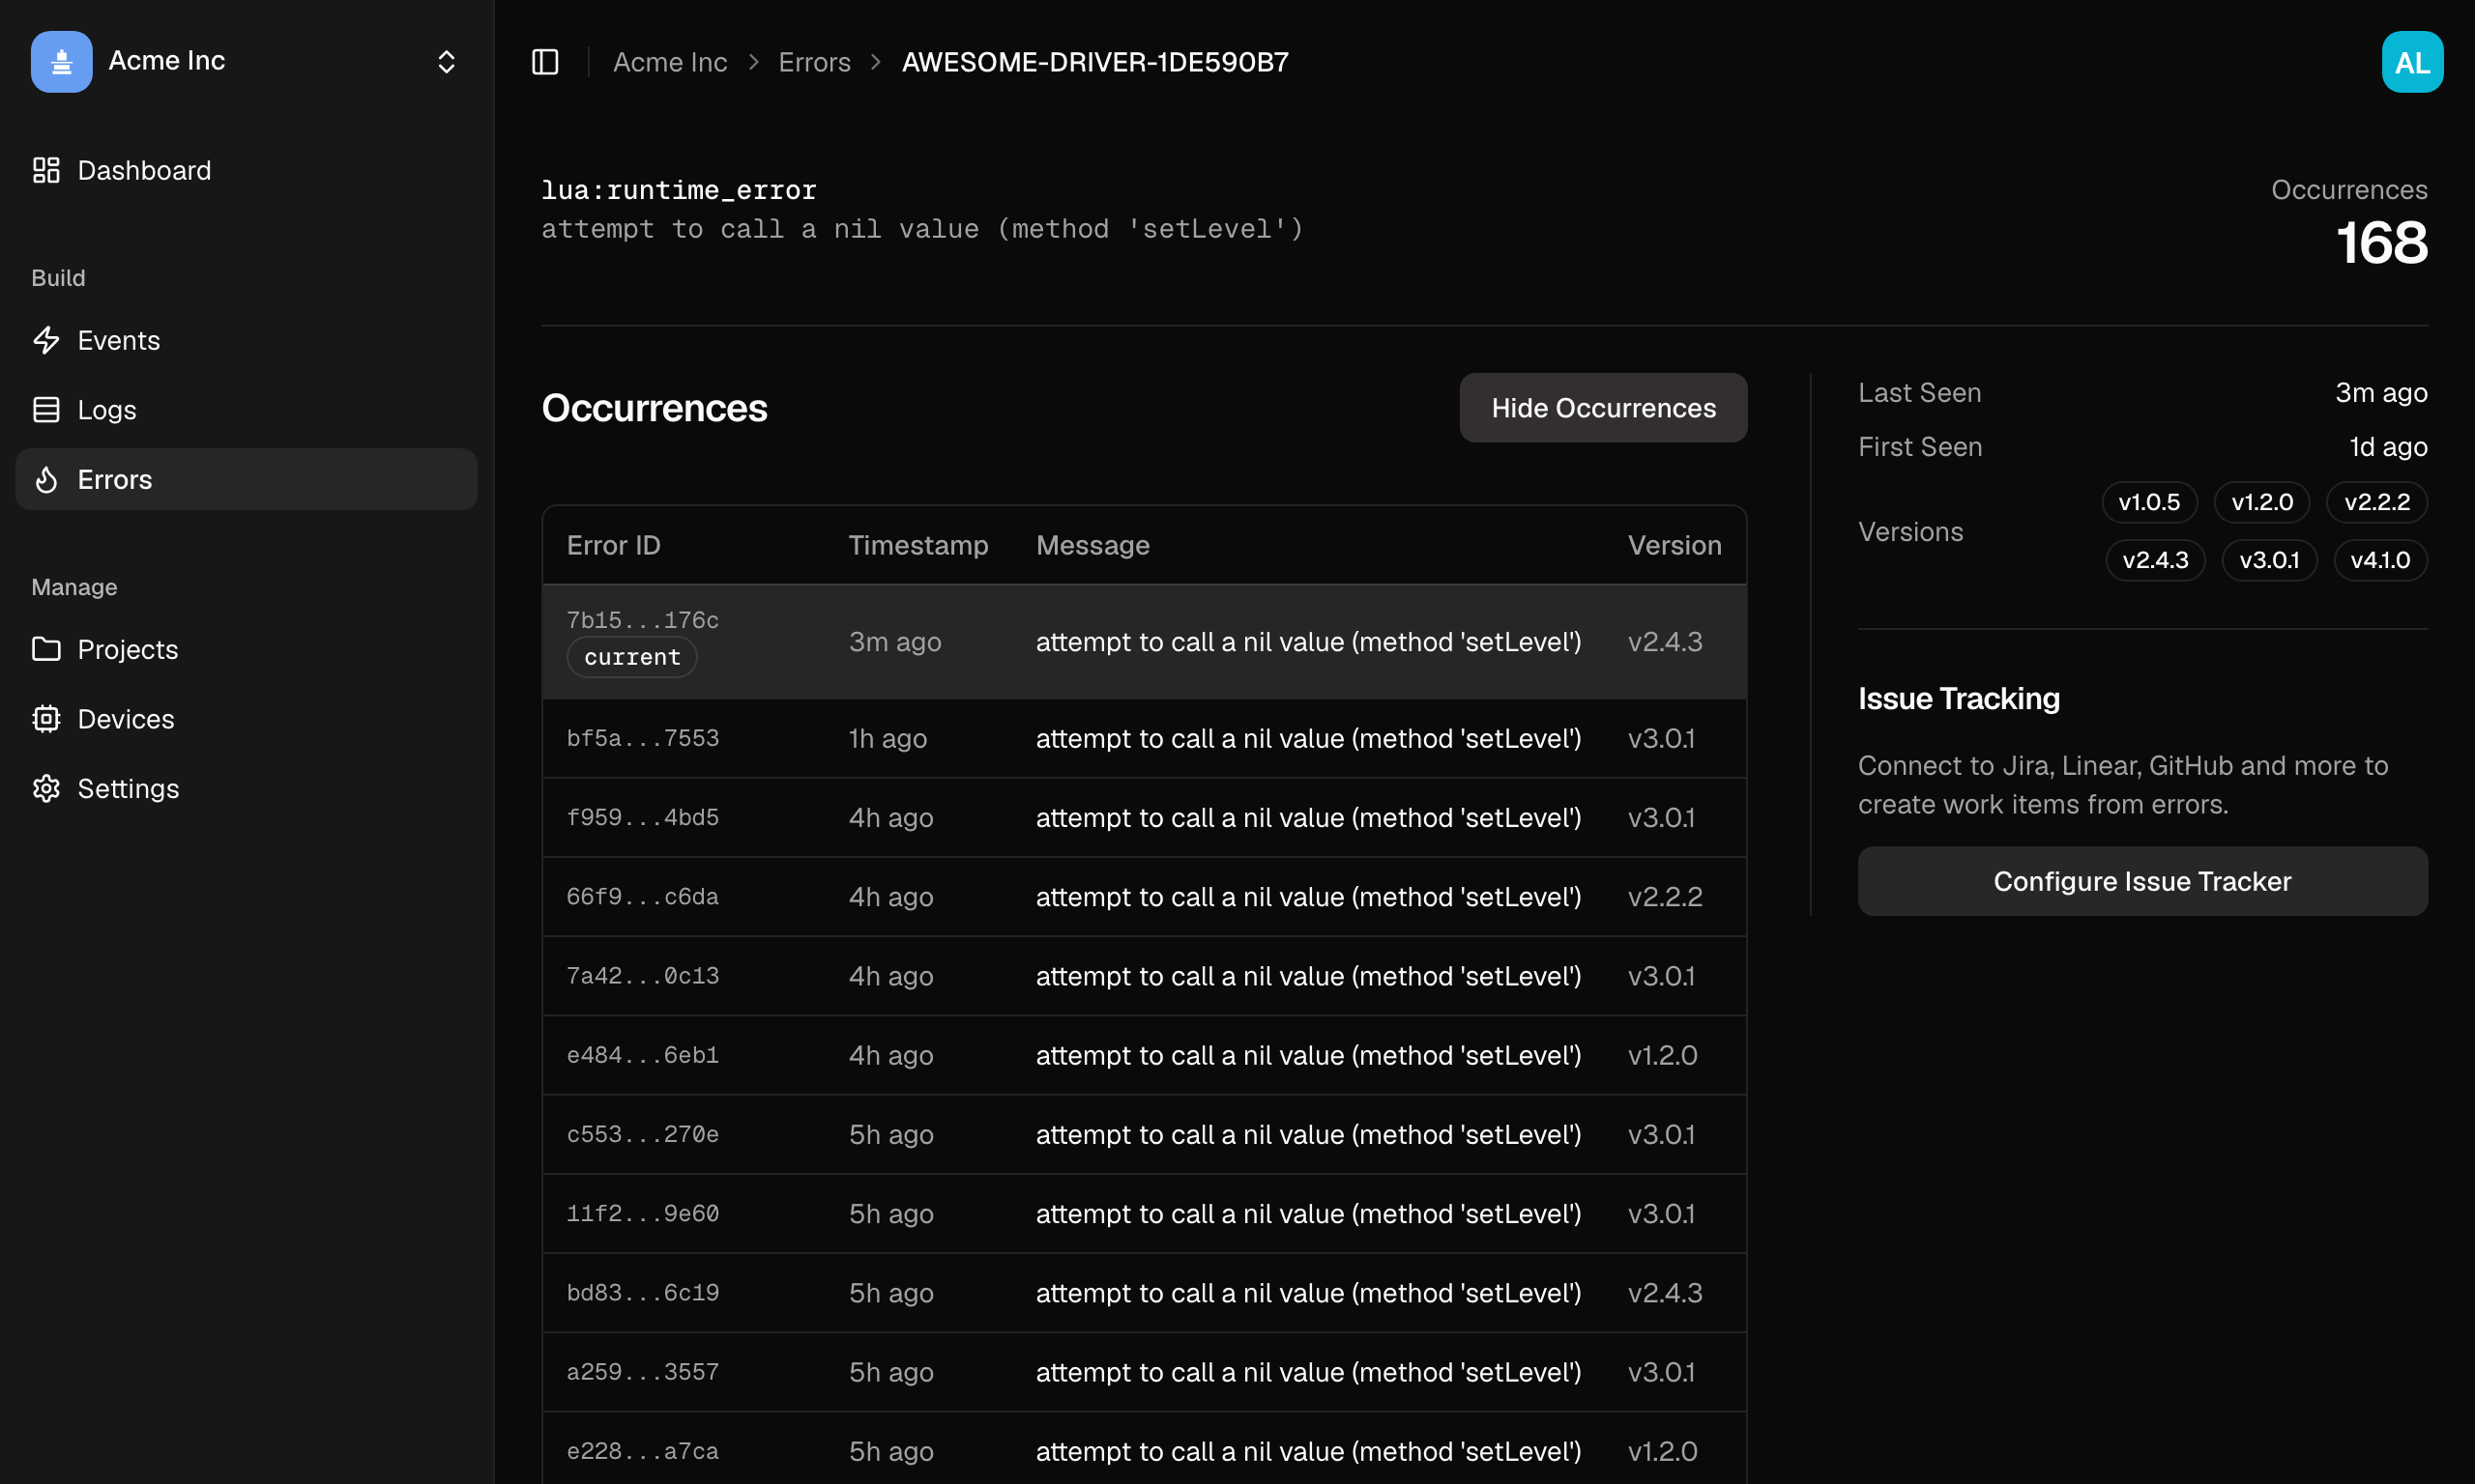Open occurrence 7a42...0c13
This screenshot has height=1484, width=2475.
pyautogui.click(x=1145, y=976)
